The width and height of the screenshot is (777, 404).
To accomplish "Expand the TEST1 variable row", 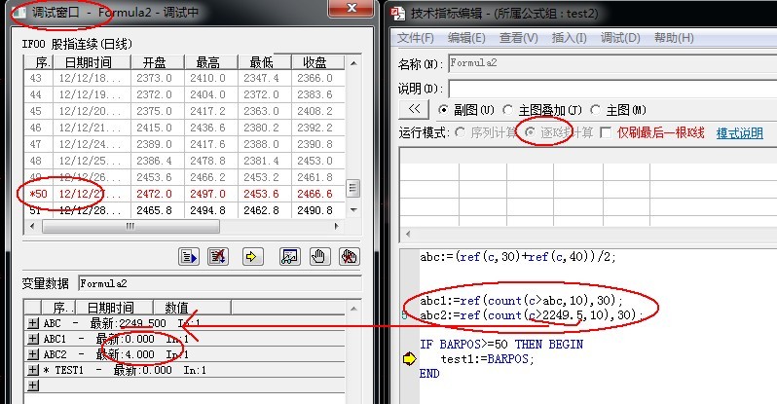I will tap(33, 370).
